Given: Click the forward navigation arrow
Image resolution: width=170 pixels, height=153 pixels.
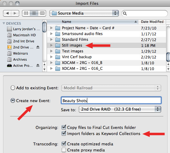Looking at the screenshot, I should point(15,13).
